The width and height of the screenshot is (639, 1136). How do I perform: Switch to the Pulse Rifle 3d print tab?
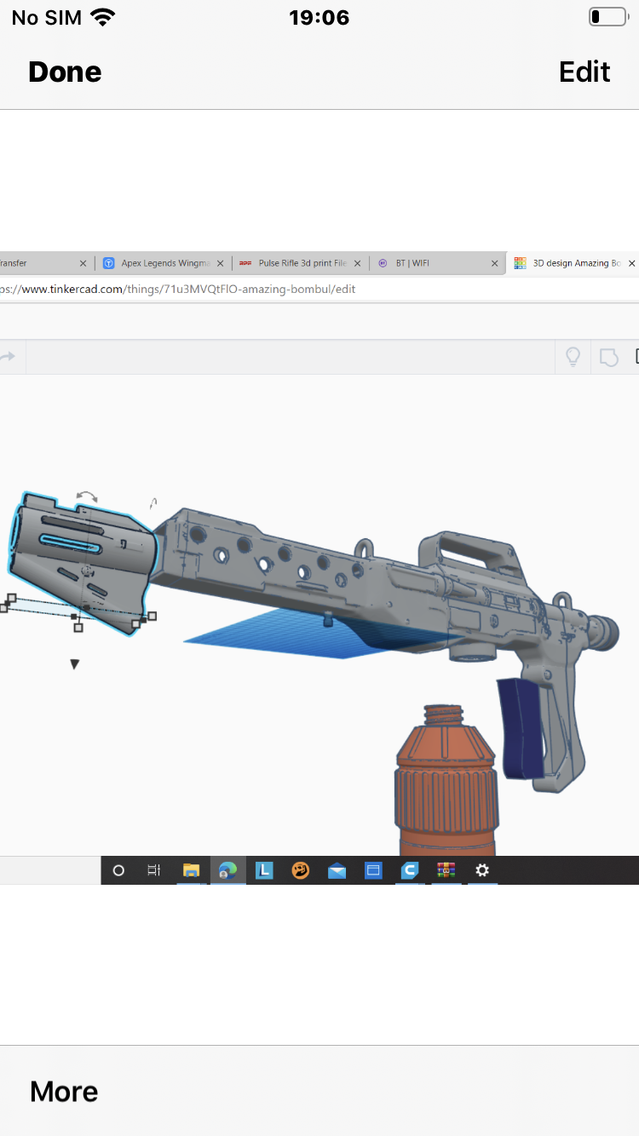299,263
